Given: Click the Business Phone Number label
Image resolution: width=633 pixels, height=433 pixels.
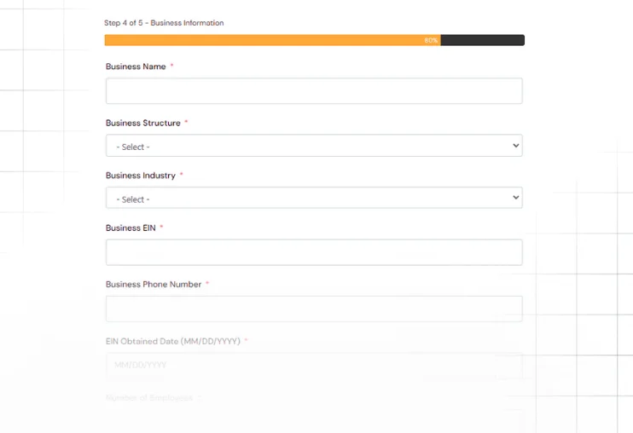Looking at the screenshot, I should click(154, 285).
